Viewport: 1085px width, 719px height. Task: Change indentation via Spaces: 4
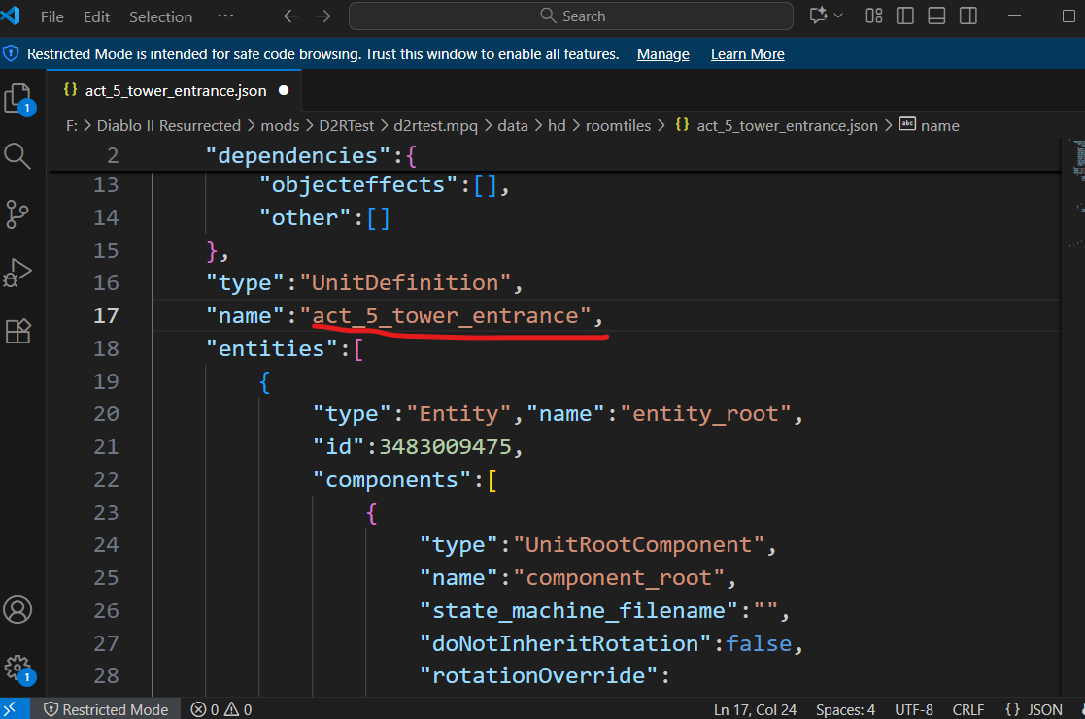(x=845, y=710)
